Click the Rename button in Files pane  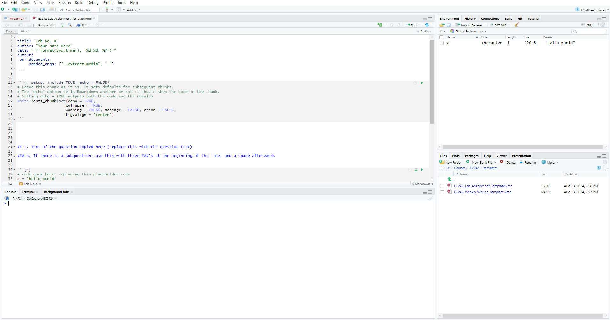(x=527, y=162)
